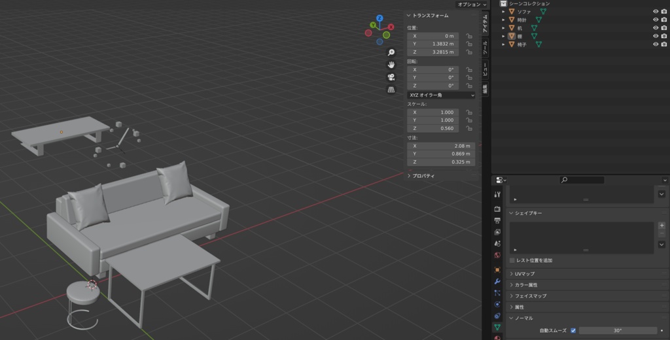Switch to the 編集 sidebar tab

485,89
